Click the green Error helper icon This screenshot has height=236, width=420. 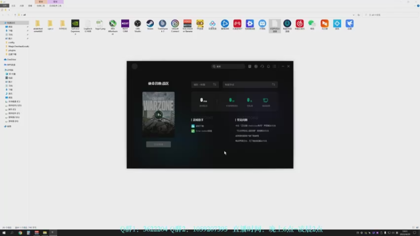(x=193, y=131)
